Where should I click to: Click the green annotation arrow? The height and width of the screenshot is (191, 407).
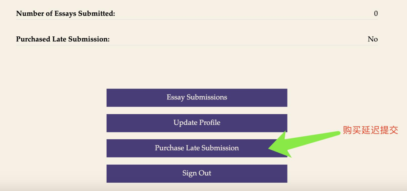304,144
